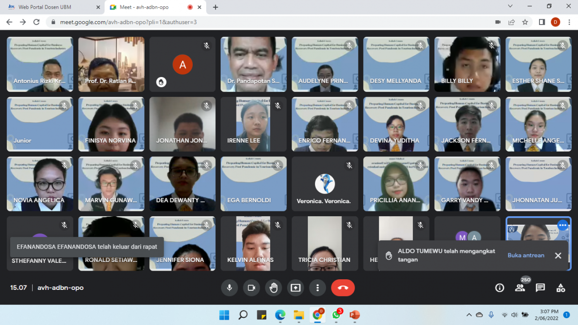This screenshot has height=325, width=578.
Task: Start presenting your screen
Action: pos(295,288)
